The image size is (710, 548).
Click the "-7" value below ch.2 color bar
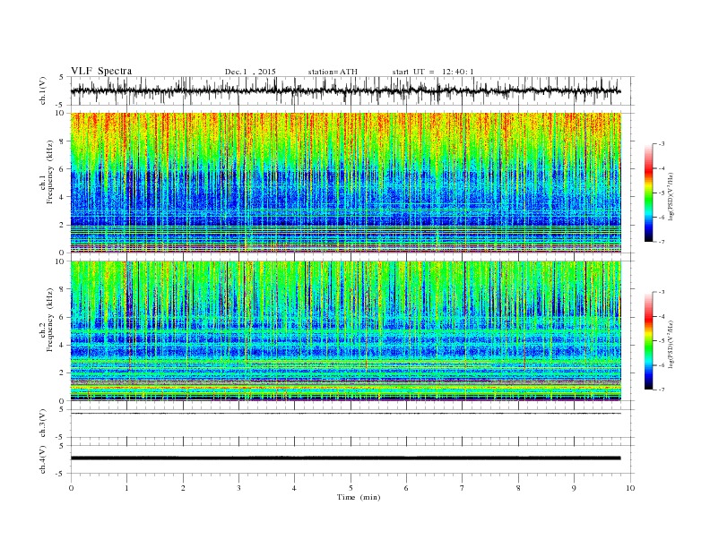pyautogui.click(x=662, y=390)
